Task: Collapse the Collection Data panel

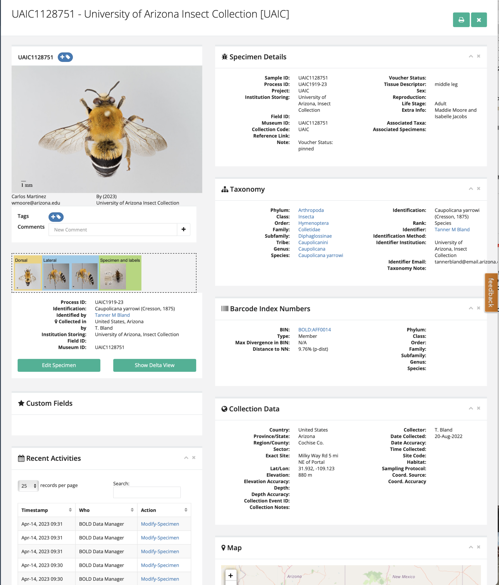Action: [471, 408]
